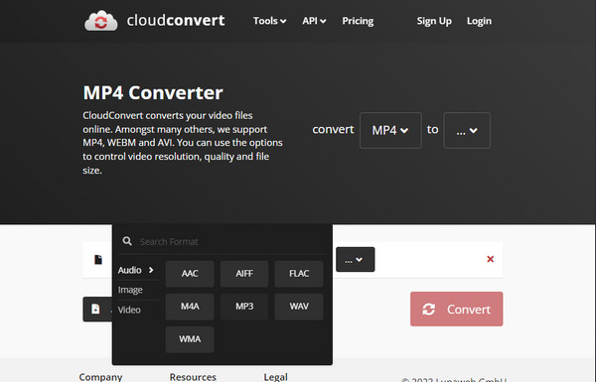Click the add file icon button

coord(95,310)
